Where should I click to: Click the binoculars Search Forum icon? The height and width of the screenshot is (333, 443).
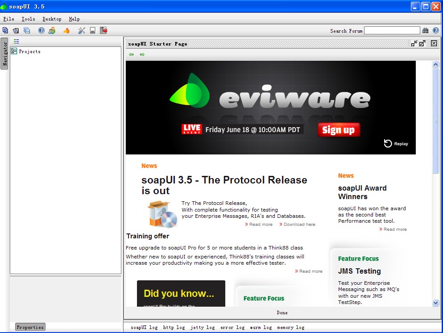(426, 30)
